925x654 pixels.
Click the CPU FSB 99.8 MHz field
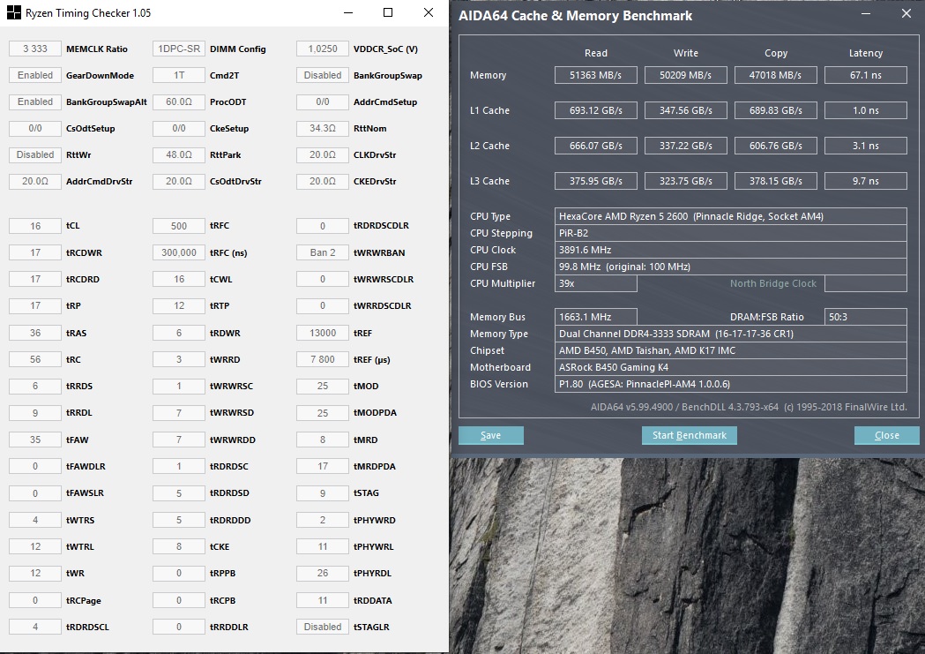coord(730,267)
